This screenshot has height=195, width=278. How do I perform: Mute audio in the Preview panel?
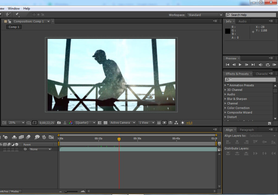(260, 65)
